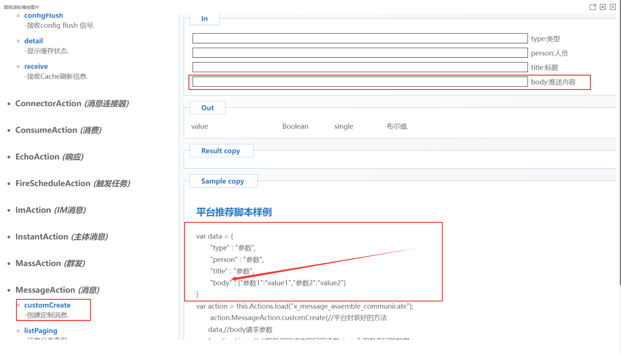
Task: Click inside the type input field
Action: [360, 38]
